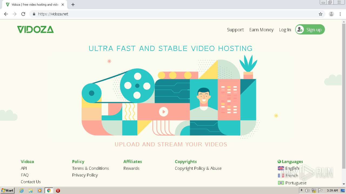Open the Contact Us link
This screenshot has height=194, width=346.
click(x=31, y=182)
